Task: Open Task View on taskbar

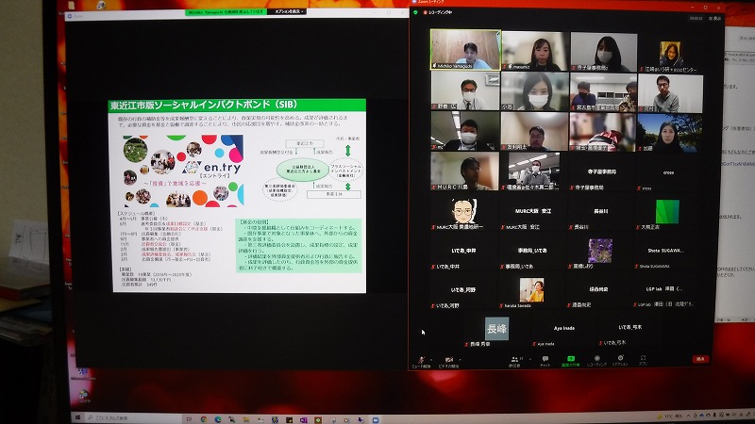Action: coord(189,419)
